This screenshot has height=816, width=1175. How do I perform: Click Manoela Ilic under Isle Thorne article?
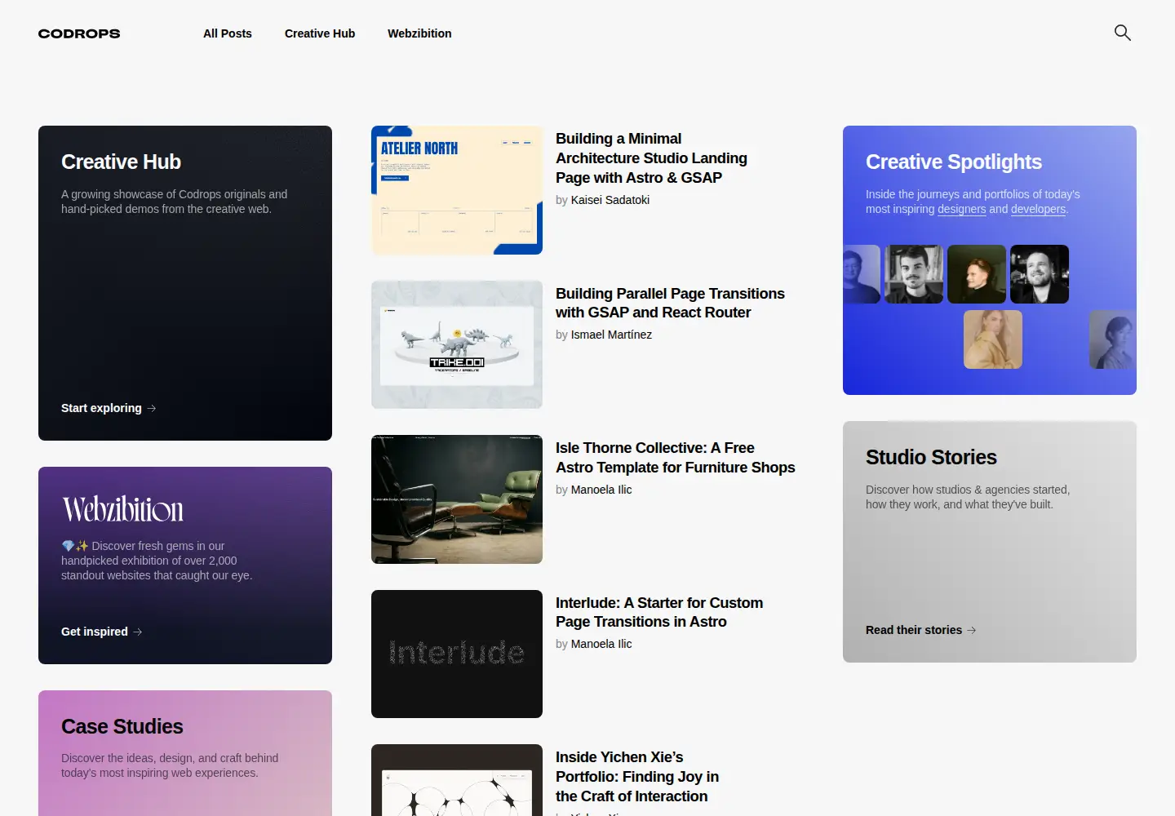(x=601, y=490)
